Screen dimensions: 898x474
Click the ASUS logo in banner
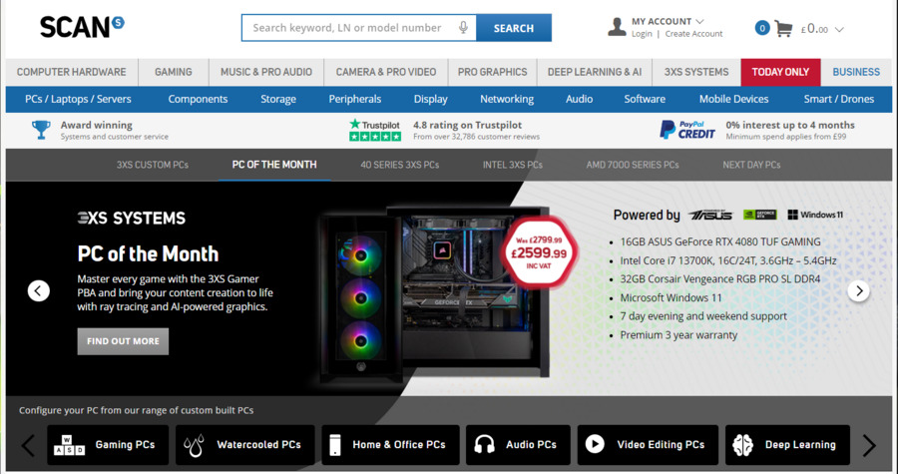point(710,215)
